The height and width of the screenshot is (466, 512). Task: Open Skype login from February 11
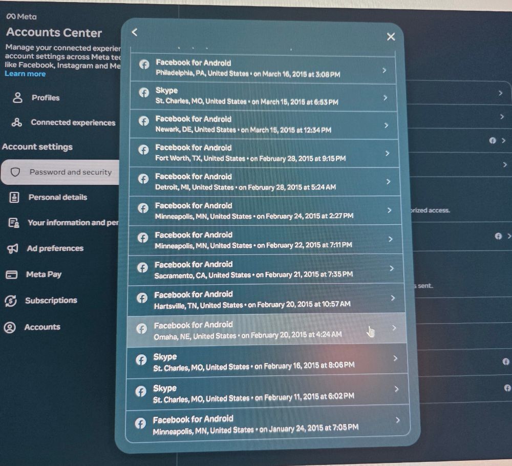click(267, 392)
